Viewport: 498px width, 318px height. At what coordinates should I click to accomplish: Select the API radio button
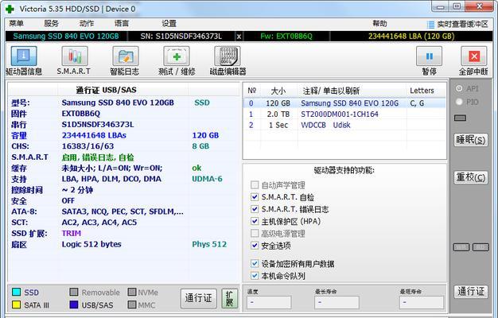pos(459,88)
